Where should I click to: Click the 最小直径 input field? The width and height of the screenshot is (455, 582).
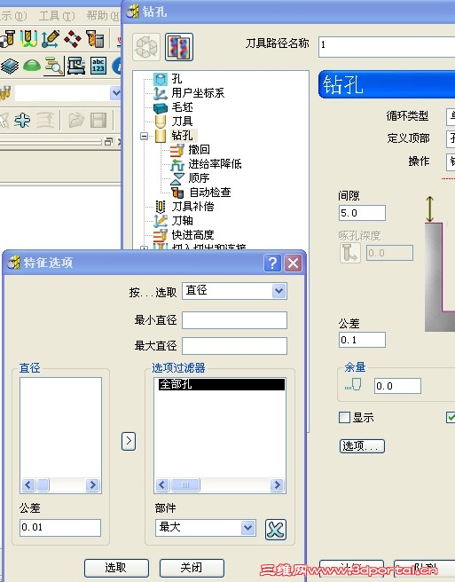234,320
